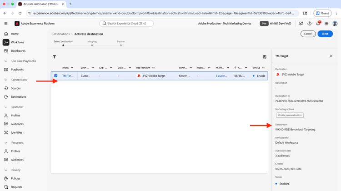
Task: Collapse Use Case Playbooks section
Action: (6, 61)
